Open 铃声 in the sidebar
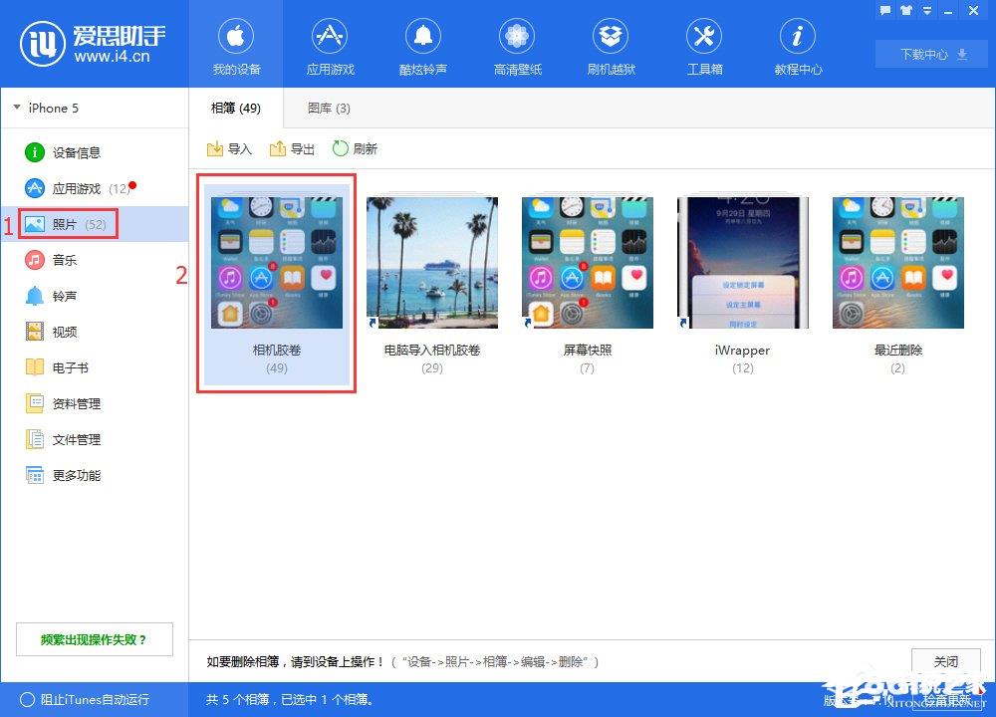996x717 pixels. tap(51, 296)
